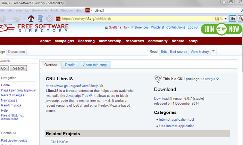Open the Forward button history dropdown arrow
Image resolution: width=243 pixels, height=145 pixels.
point(24,18)
